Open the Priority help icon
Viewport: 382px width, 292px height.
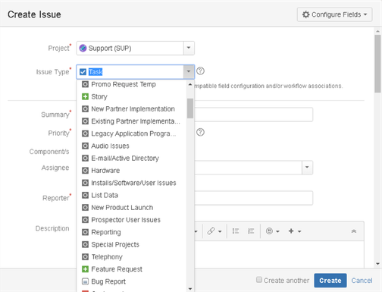[200, 132]
